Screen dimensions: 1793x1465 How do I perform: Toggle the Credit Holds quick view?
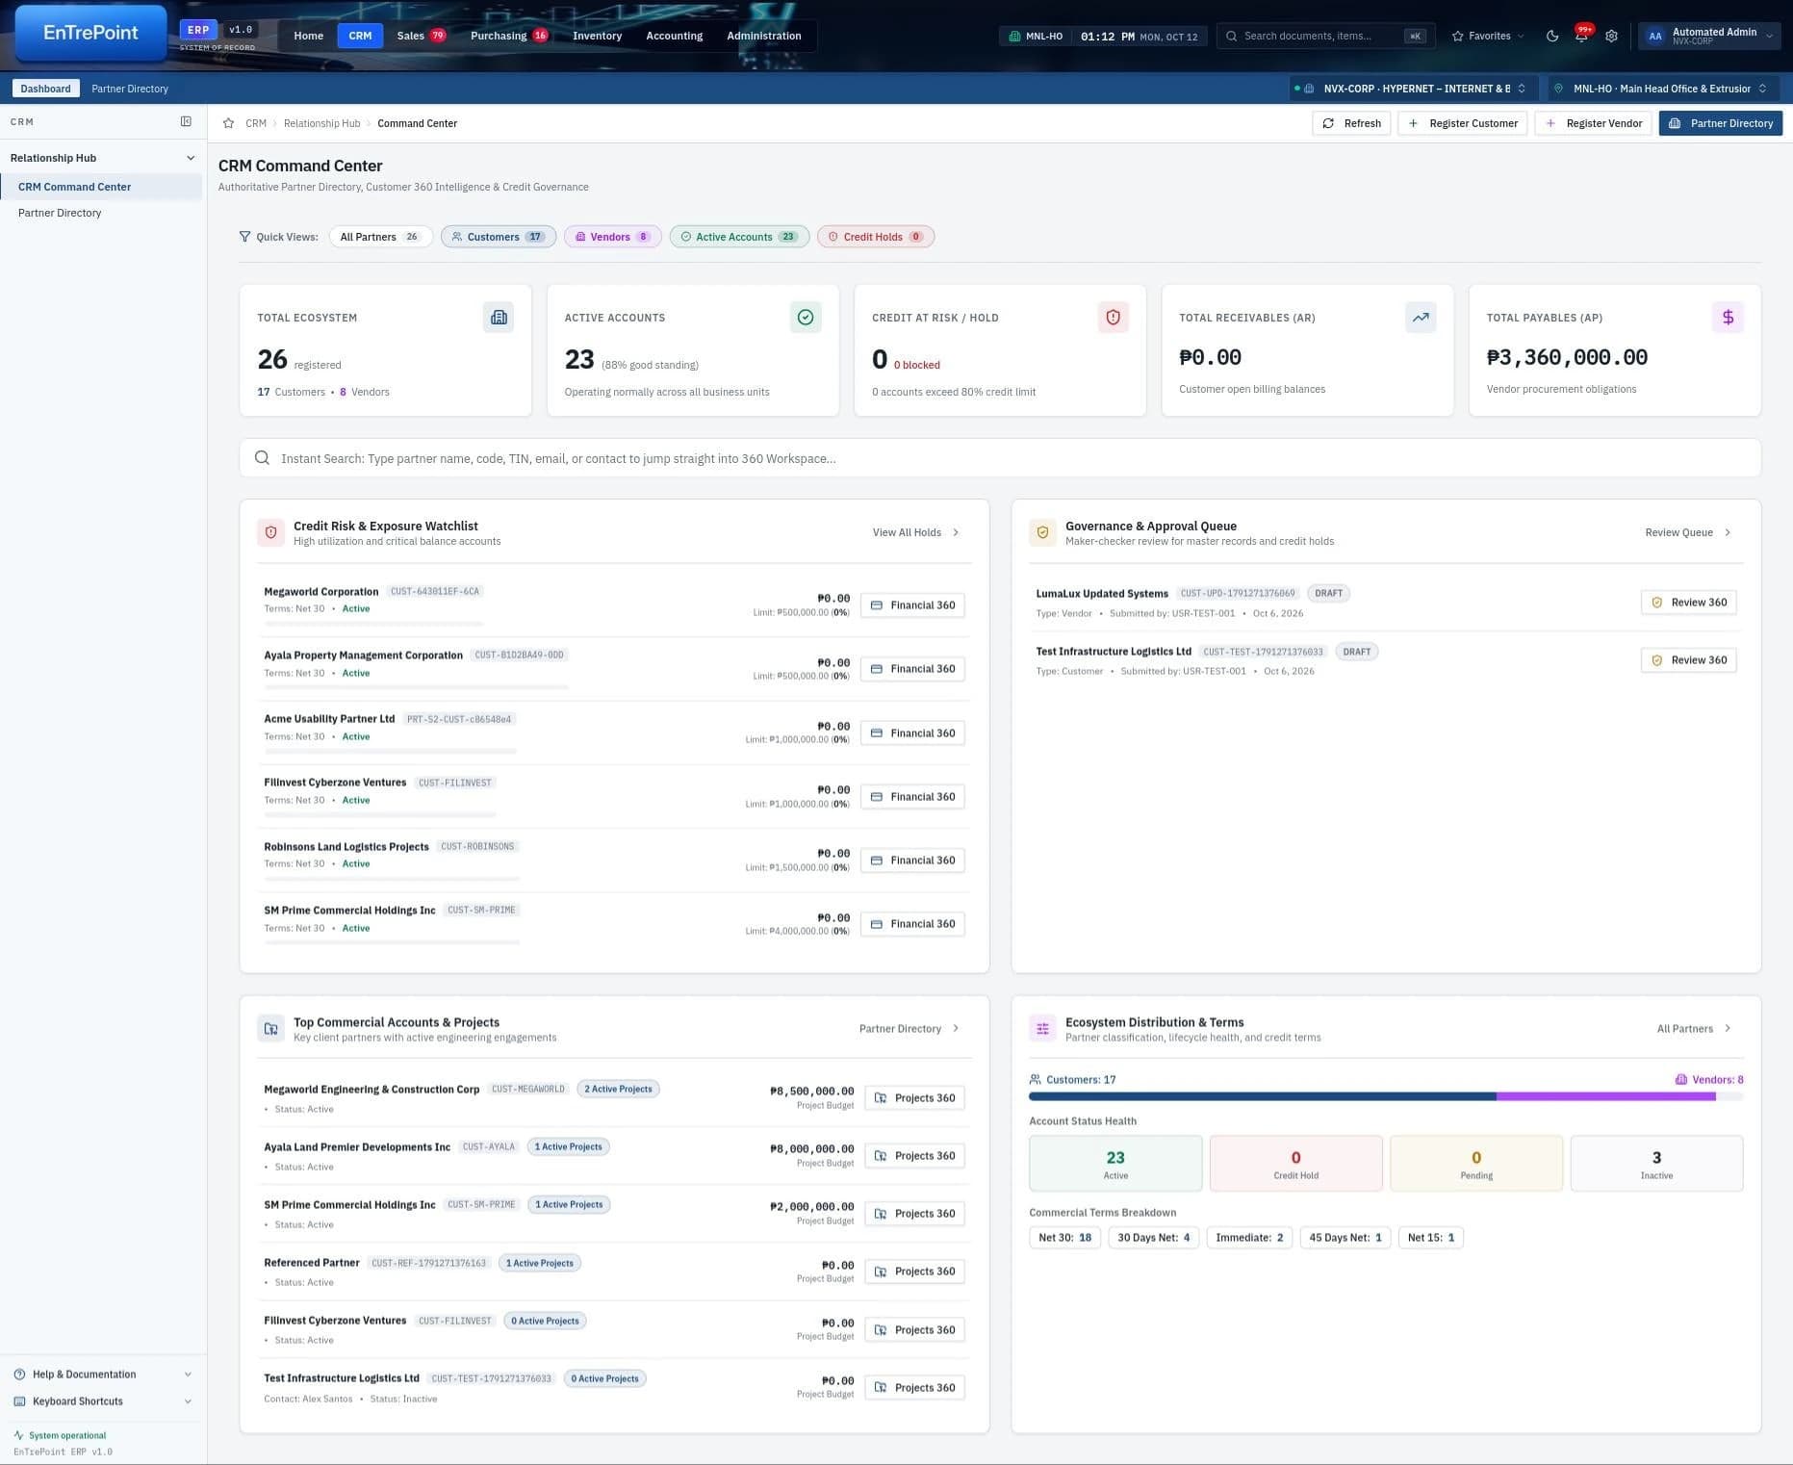click(x=876, y=237)
